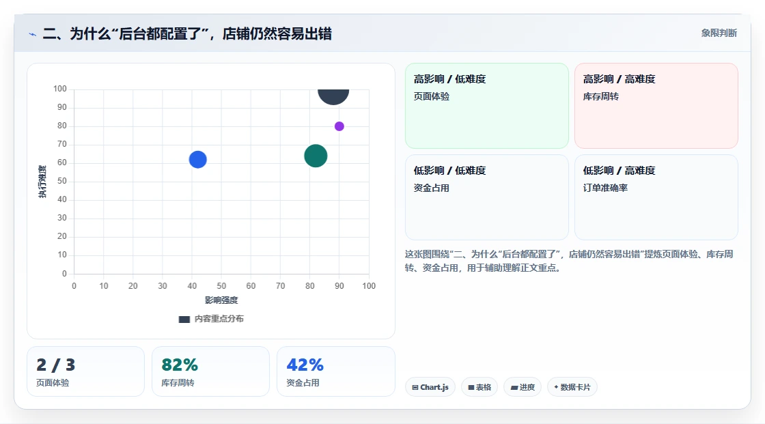Click the sparkle icon in 数据卡片 chip

pos(556,387)
